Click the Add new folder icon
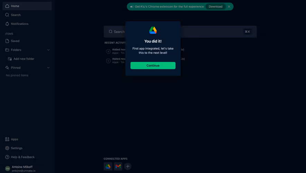The width and height of the screenshot is (306, 173). pos(10,59)
